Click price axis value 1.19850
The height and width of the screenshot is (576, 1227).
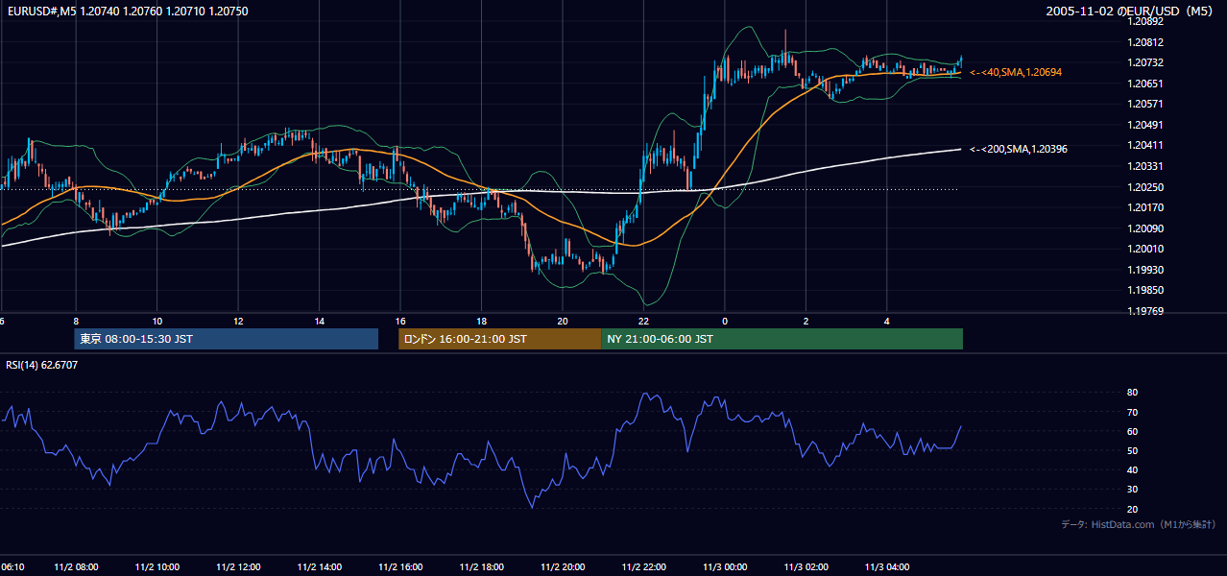tap(1144, 290)
